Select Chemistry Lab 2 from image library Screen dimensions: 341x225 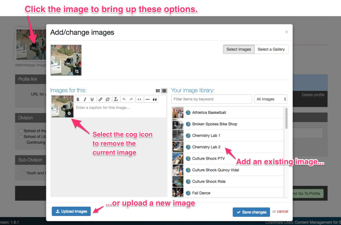(x=206, y=147)
